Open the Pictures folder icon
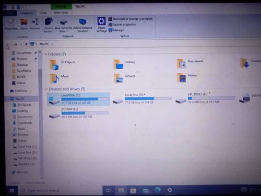 click(x=118, y=78)
